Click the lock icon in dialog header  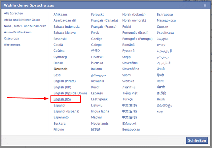point(205,5)
